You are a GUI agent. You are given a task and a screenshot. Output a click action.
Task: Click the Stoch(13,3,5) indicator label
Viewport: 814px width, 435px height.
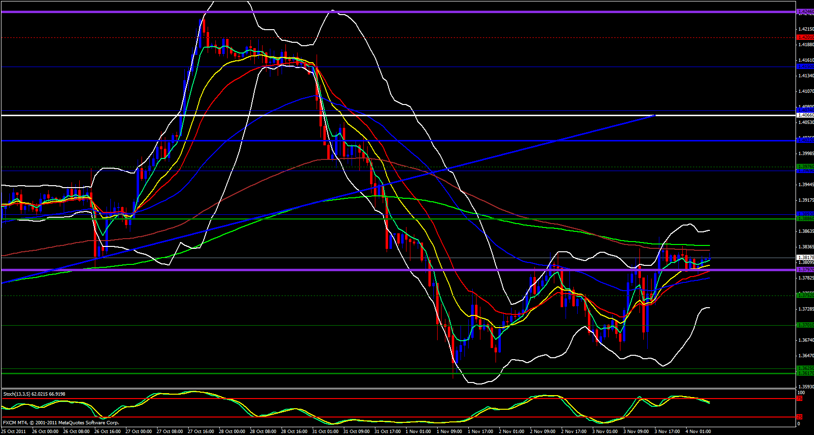34,394
